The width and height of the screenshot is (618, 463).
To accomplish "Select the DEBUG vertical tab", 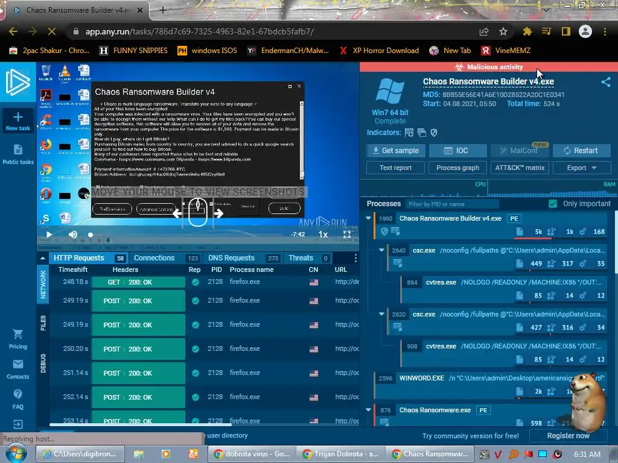I will [x=43, y=363].
